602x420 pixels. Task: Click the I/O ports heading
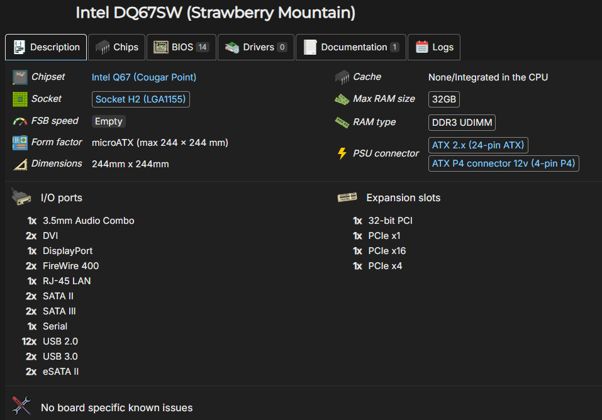pyautogui.click(x=62, y=197)
